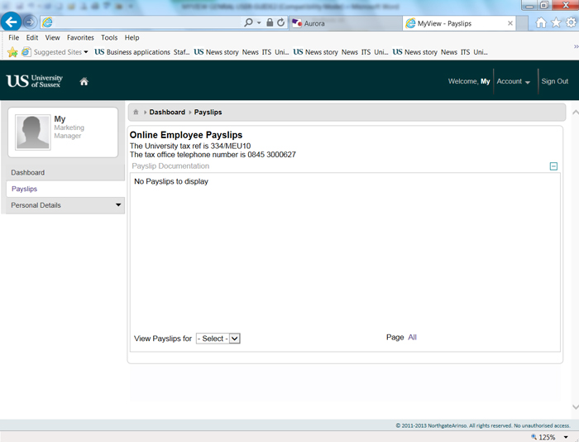Collapse the Payslip Documentation panel

click(x=553, y=166)
